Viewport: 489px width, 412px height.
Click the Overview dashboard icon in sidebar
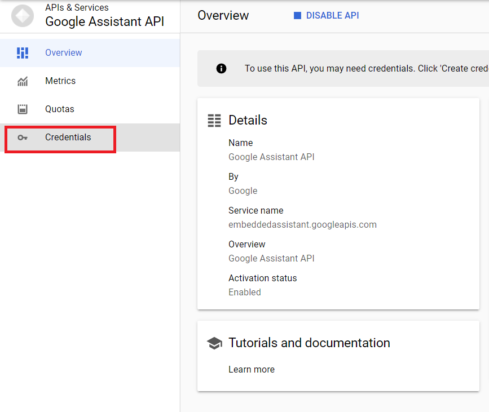(x=23, y=53)
